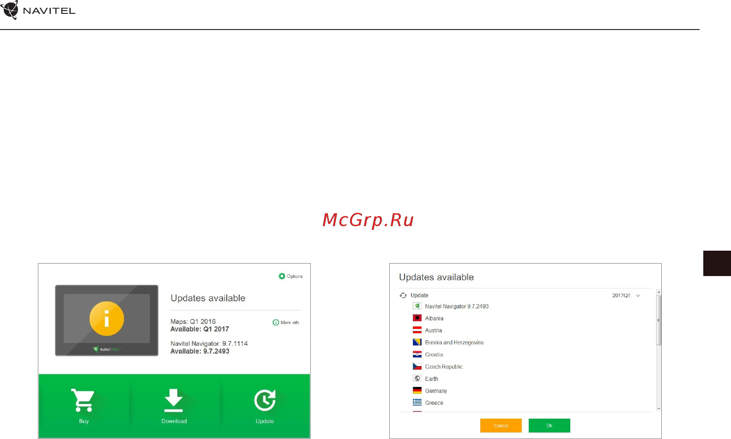731x439 pixels.
Task: Click the Download arrow button
Action: (174, 406)
